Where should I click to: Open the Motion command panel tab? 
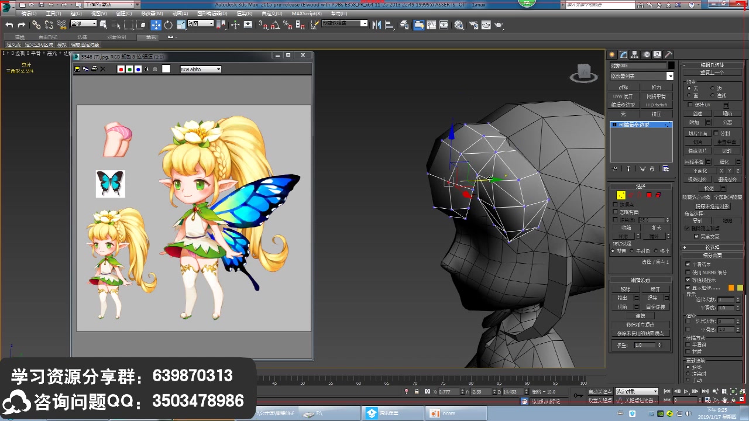(647, 54)
